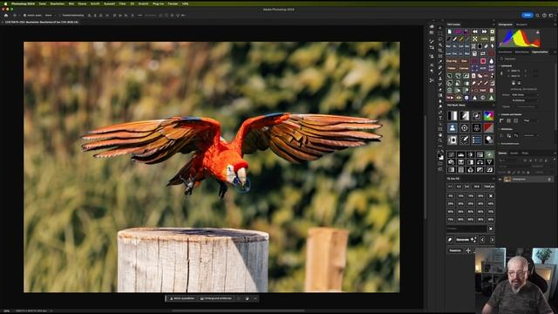Screen dimensions: 558x314
Task: Select the Move tool in the tools column
Action: 440,28
